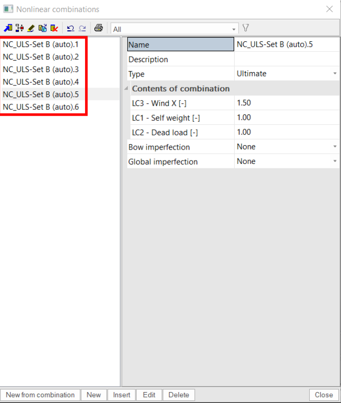Viewport: 341px width, 403px height.
Task: Click the Undo arrow icon
Action: [x=71, y=28]
